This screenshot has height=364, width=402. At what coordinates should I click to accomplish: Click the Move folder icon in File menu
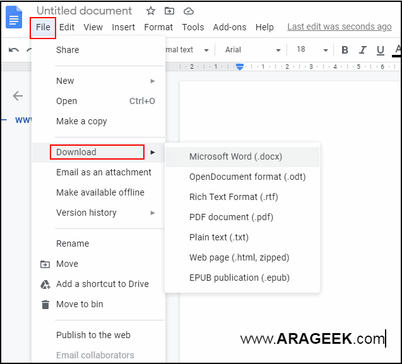click(x=45, y=264)
